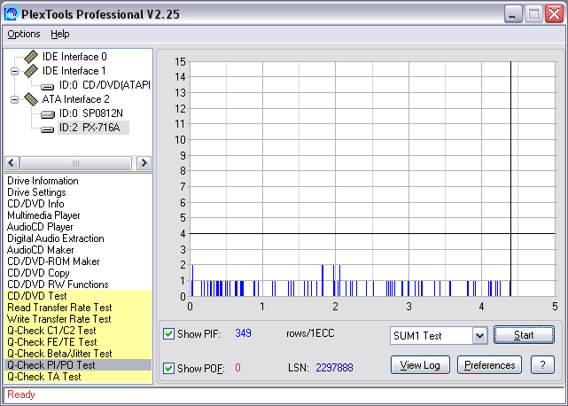Viewport: 568px width, 406px height.
Task: Select ID:0 SP0812N drive
Action: pyautogui.click(x=91, y=113)
